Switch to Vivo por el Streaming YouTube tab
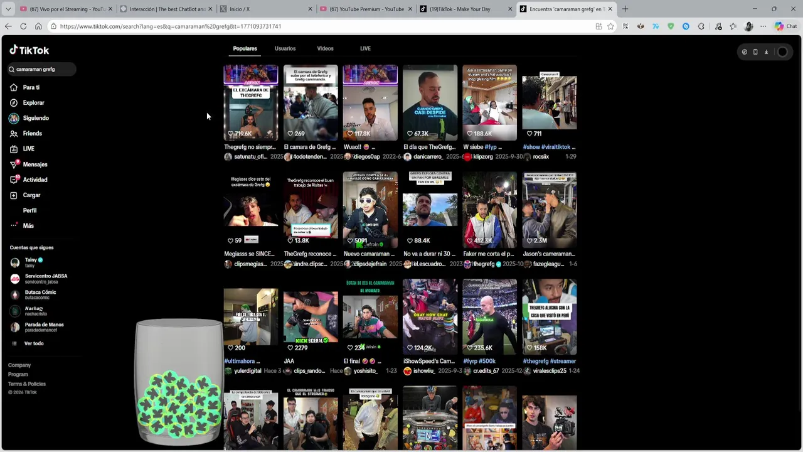 [x=66, y=9]
